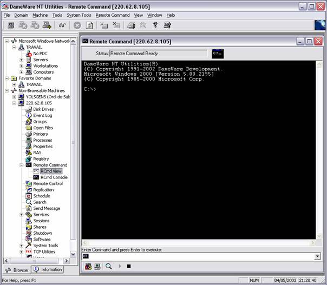The image size is (327, 285).
Task: Open Disk Drives in the tree
Action: pos(43,109)
